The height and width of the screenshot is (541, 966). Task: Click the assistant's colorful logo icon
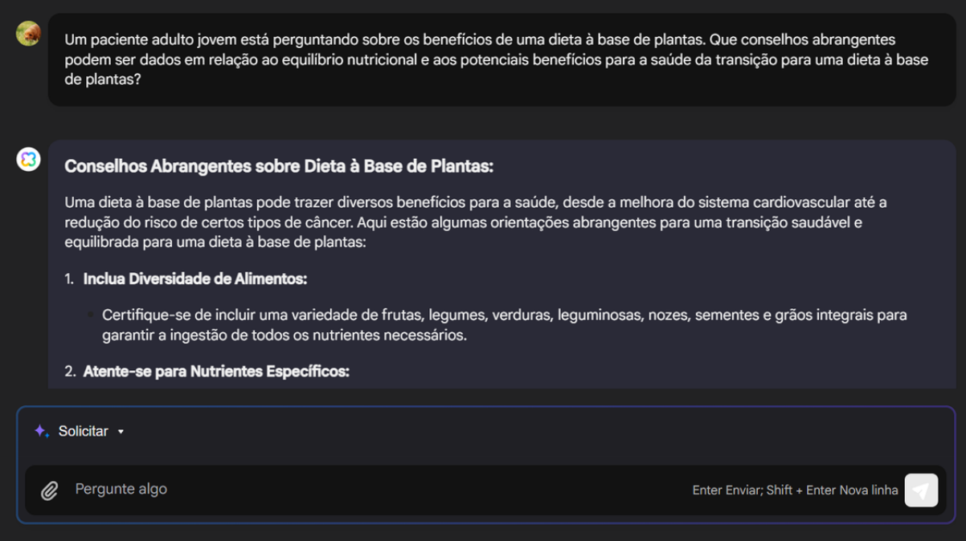28,159
